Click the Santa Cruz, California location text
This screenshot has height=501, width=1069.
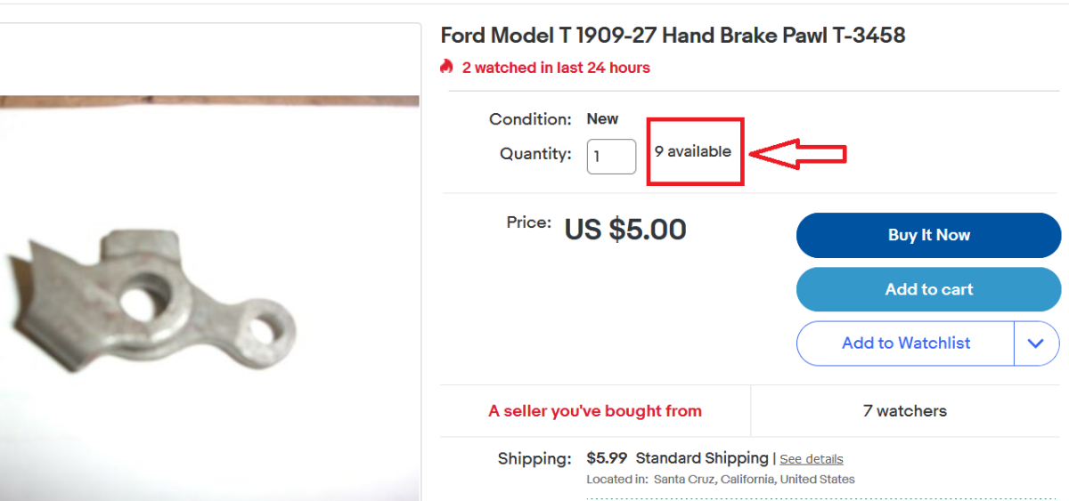(x=754, y=480)
